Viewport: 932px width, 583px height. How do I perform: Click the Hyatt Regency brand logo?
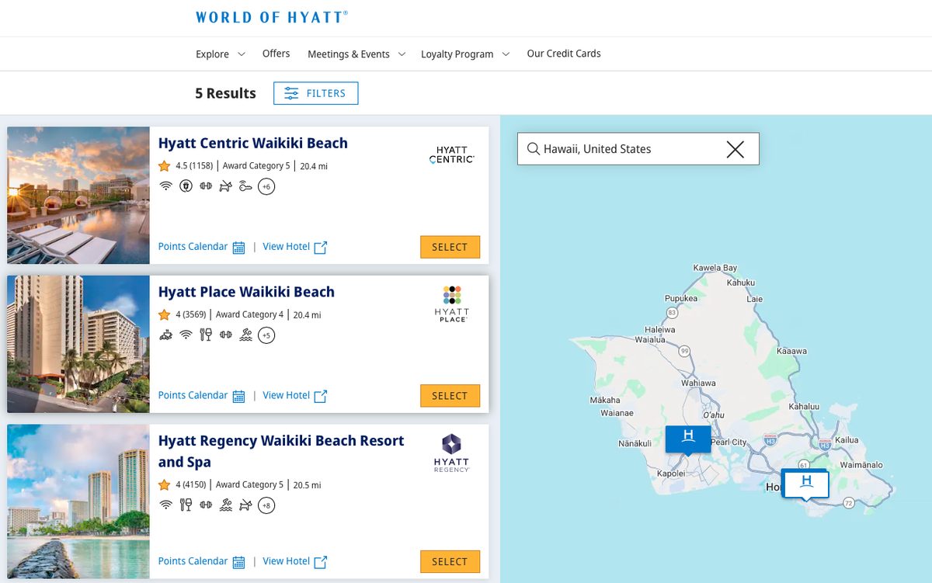pyautogui.click(x=452, y=453)
